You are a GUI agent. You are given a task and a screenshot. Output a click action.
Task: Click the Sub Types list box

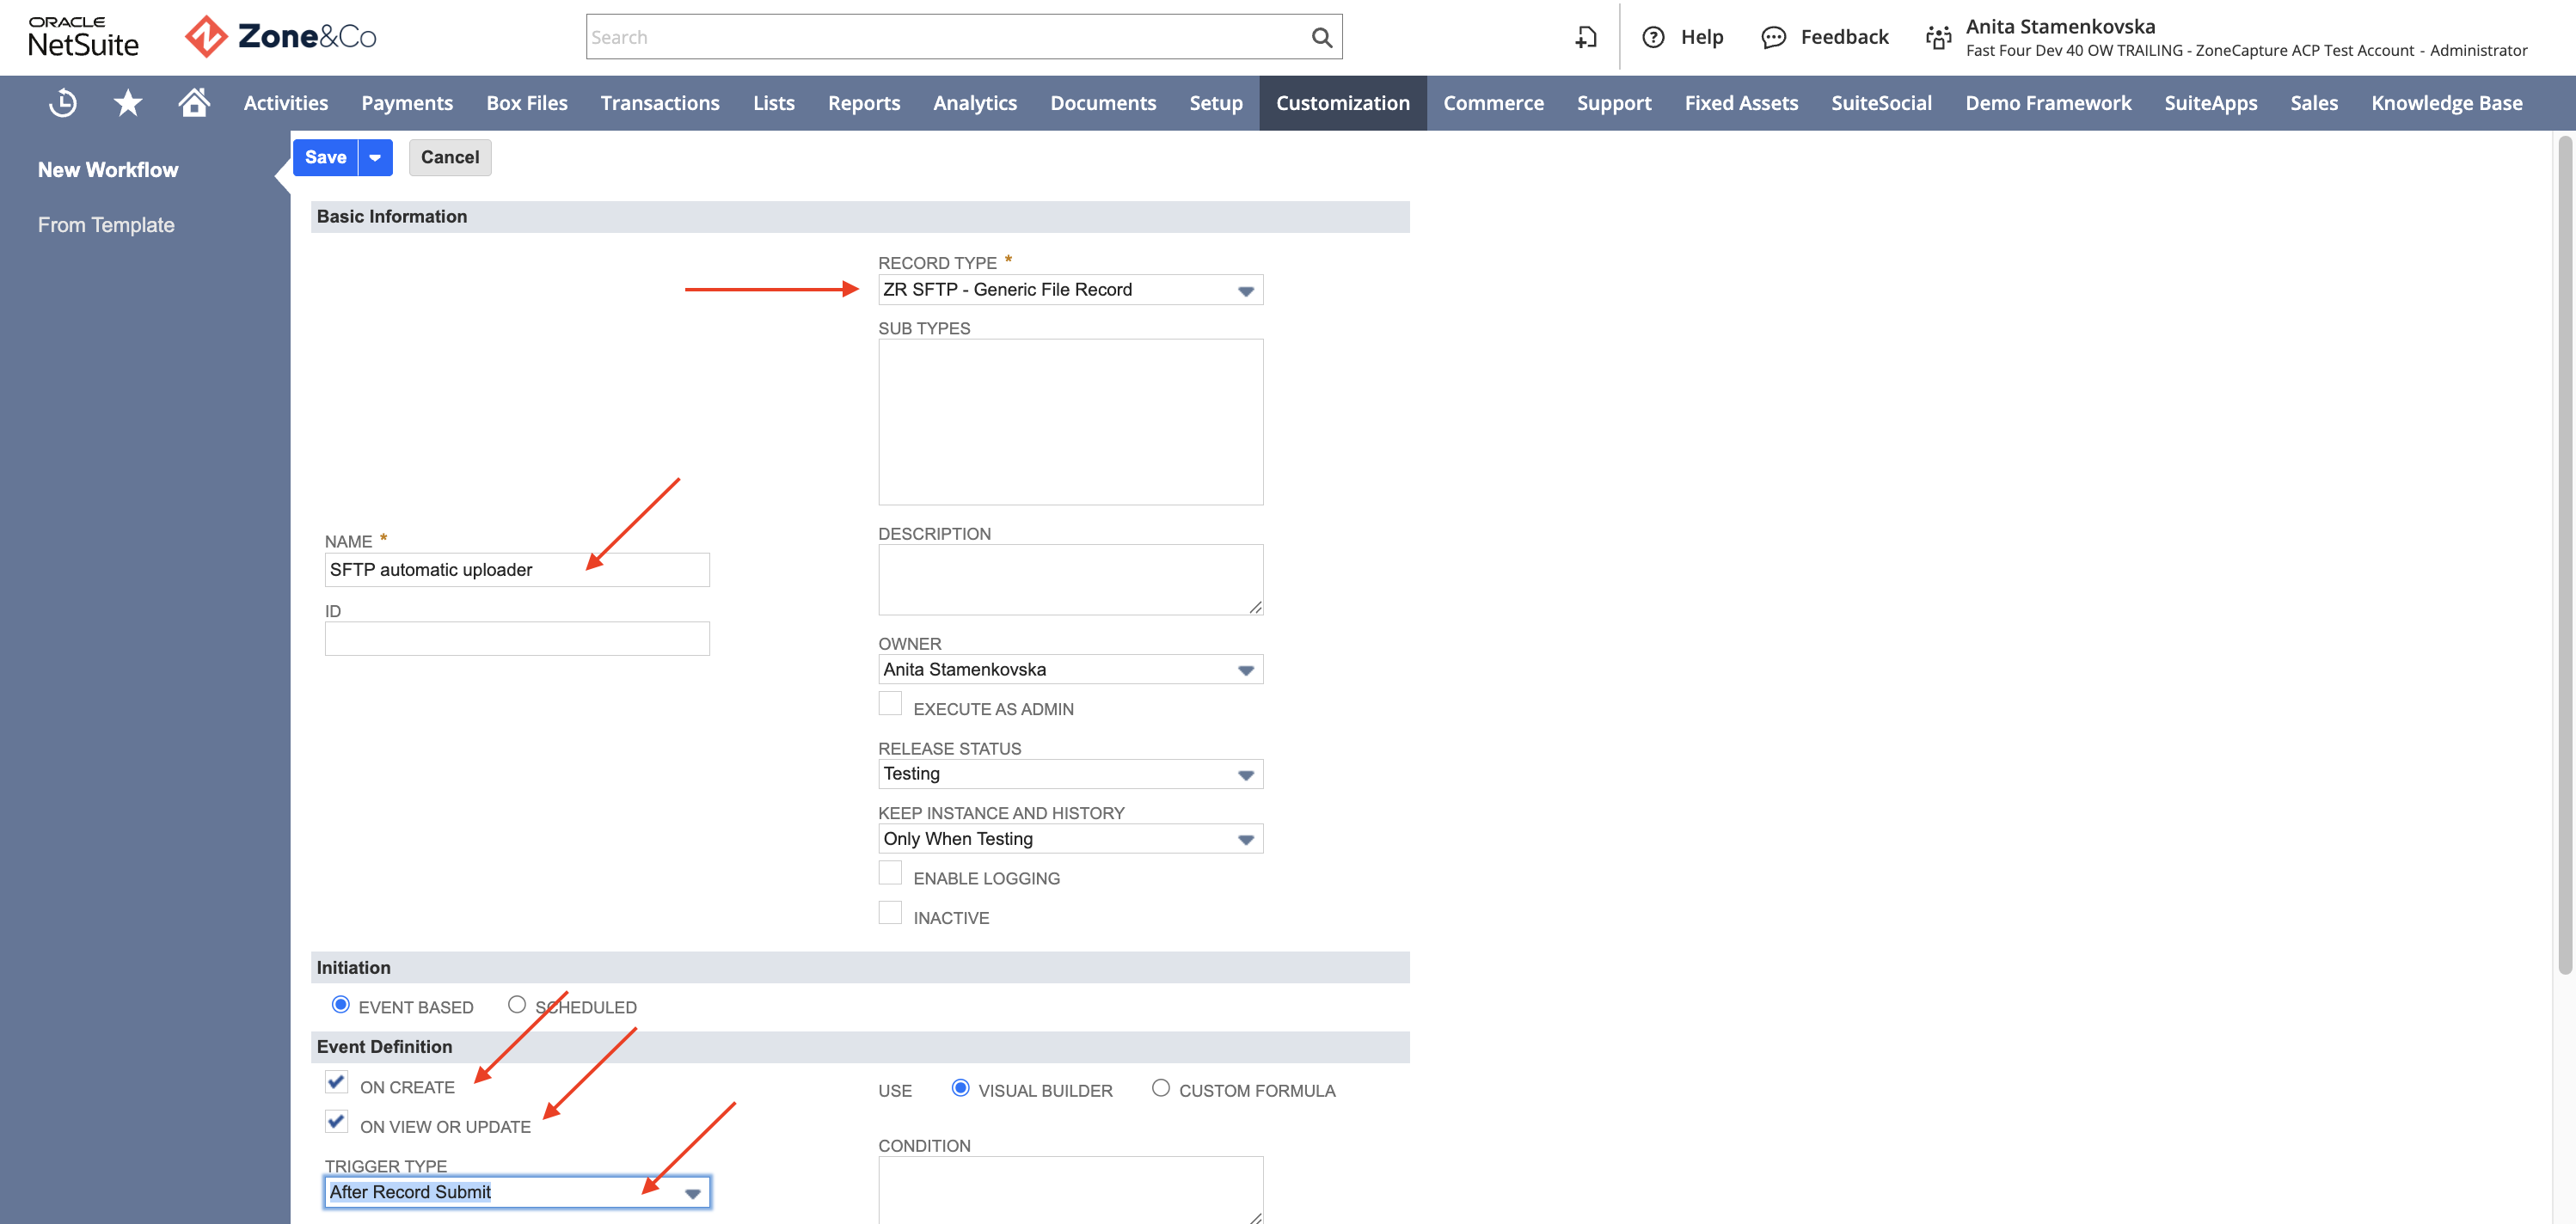(x=1070, y=422)
